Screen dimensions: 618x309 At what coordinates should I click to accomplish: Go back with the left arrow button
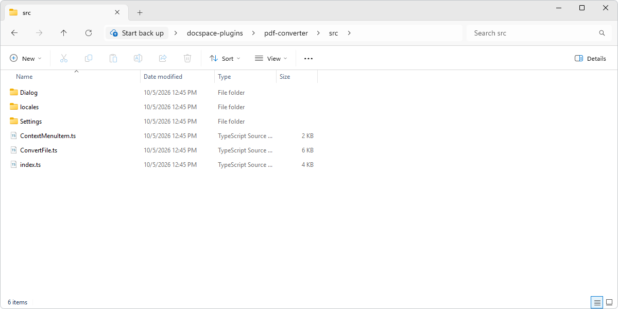(14, 33)
